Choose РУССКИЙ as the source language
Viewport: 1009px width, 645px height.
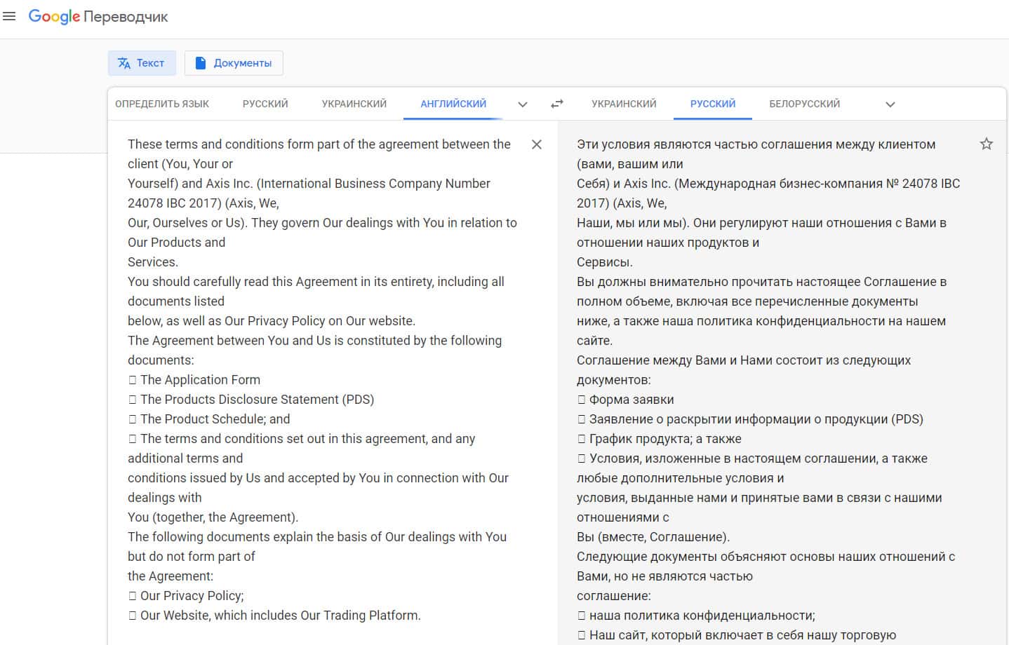tap(265, 104)
